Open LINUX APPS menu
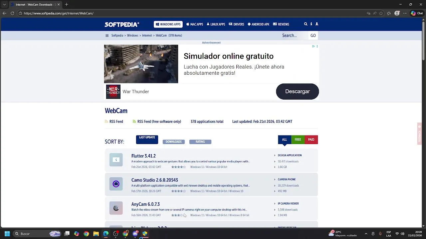 [216, 24]
